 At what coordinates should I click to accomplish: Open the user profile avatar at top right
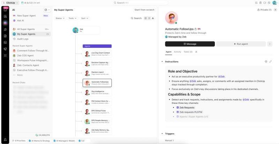274,3
